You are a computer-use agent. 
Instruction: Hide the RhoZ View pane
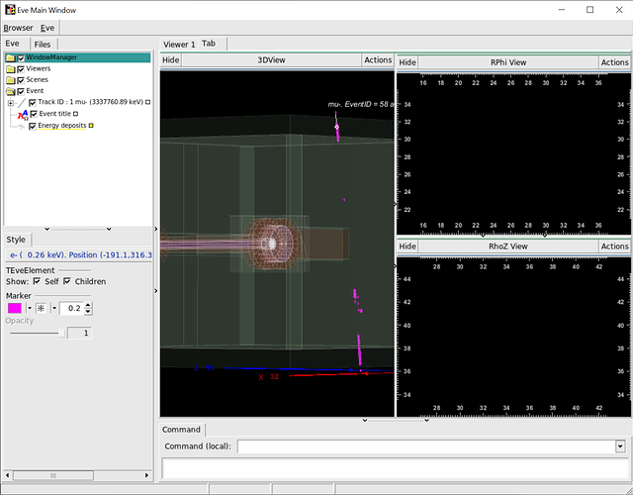click(407, 247)
